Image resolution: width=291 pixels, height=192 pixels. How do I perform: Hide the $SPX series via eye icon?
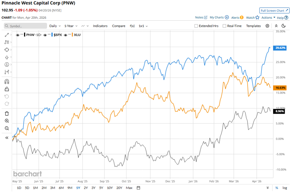click(45, 35)
